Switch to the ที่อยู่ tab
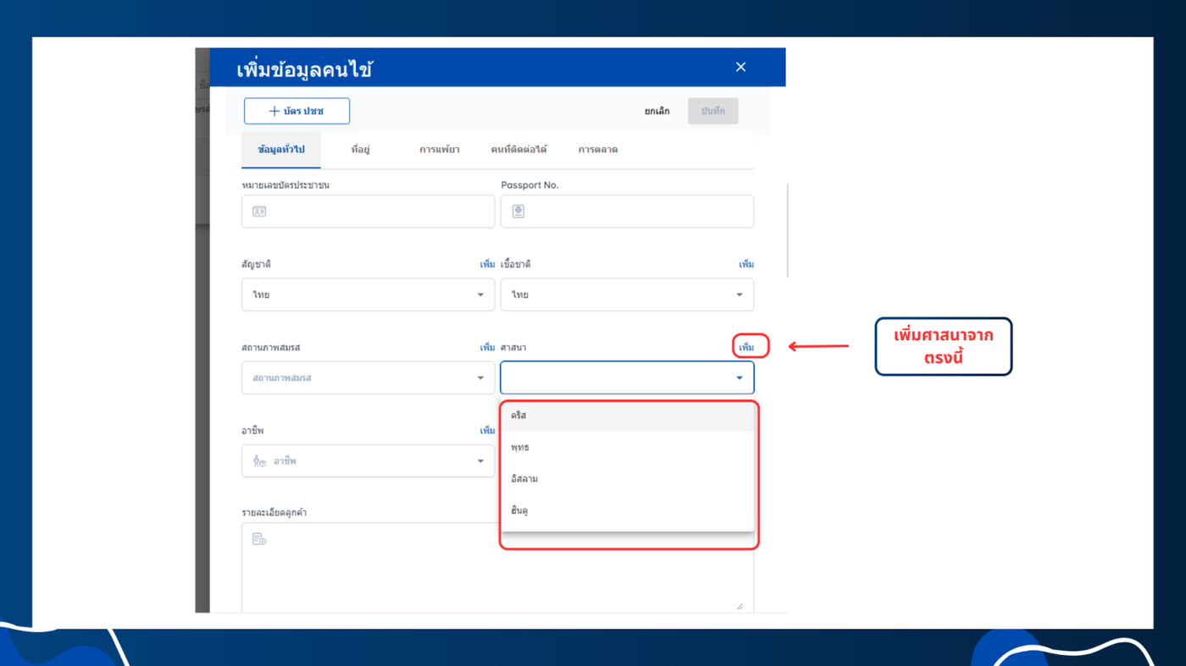The width and height of the screenshot is (1186, 666). coord(360,150)
